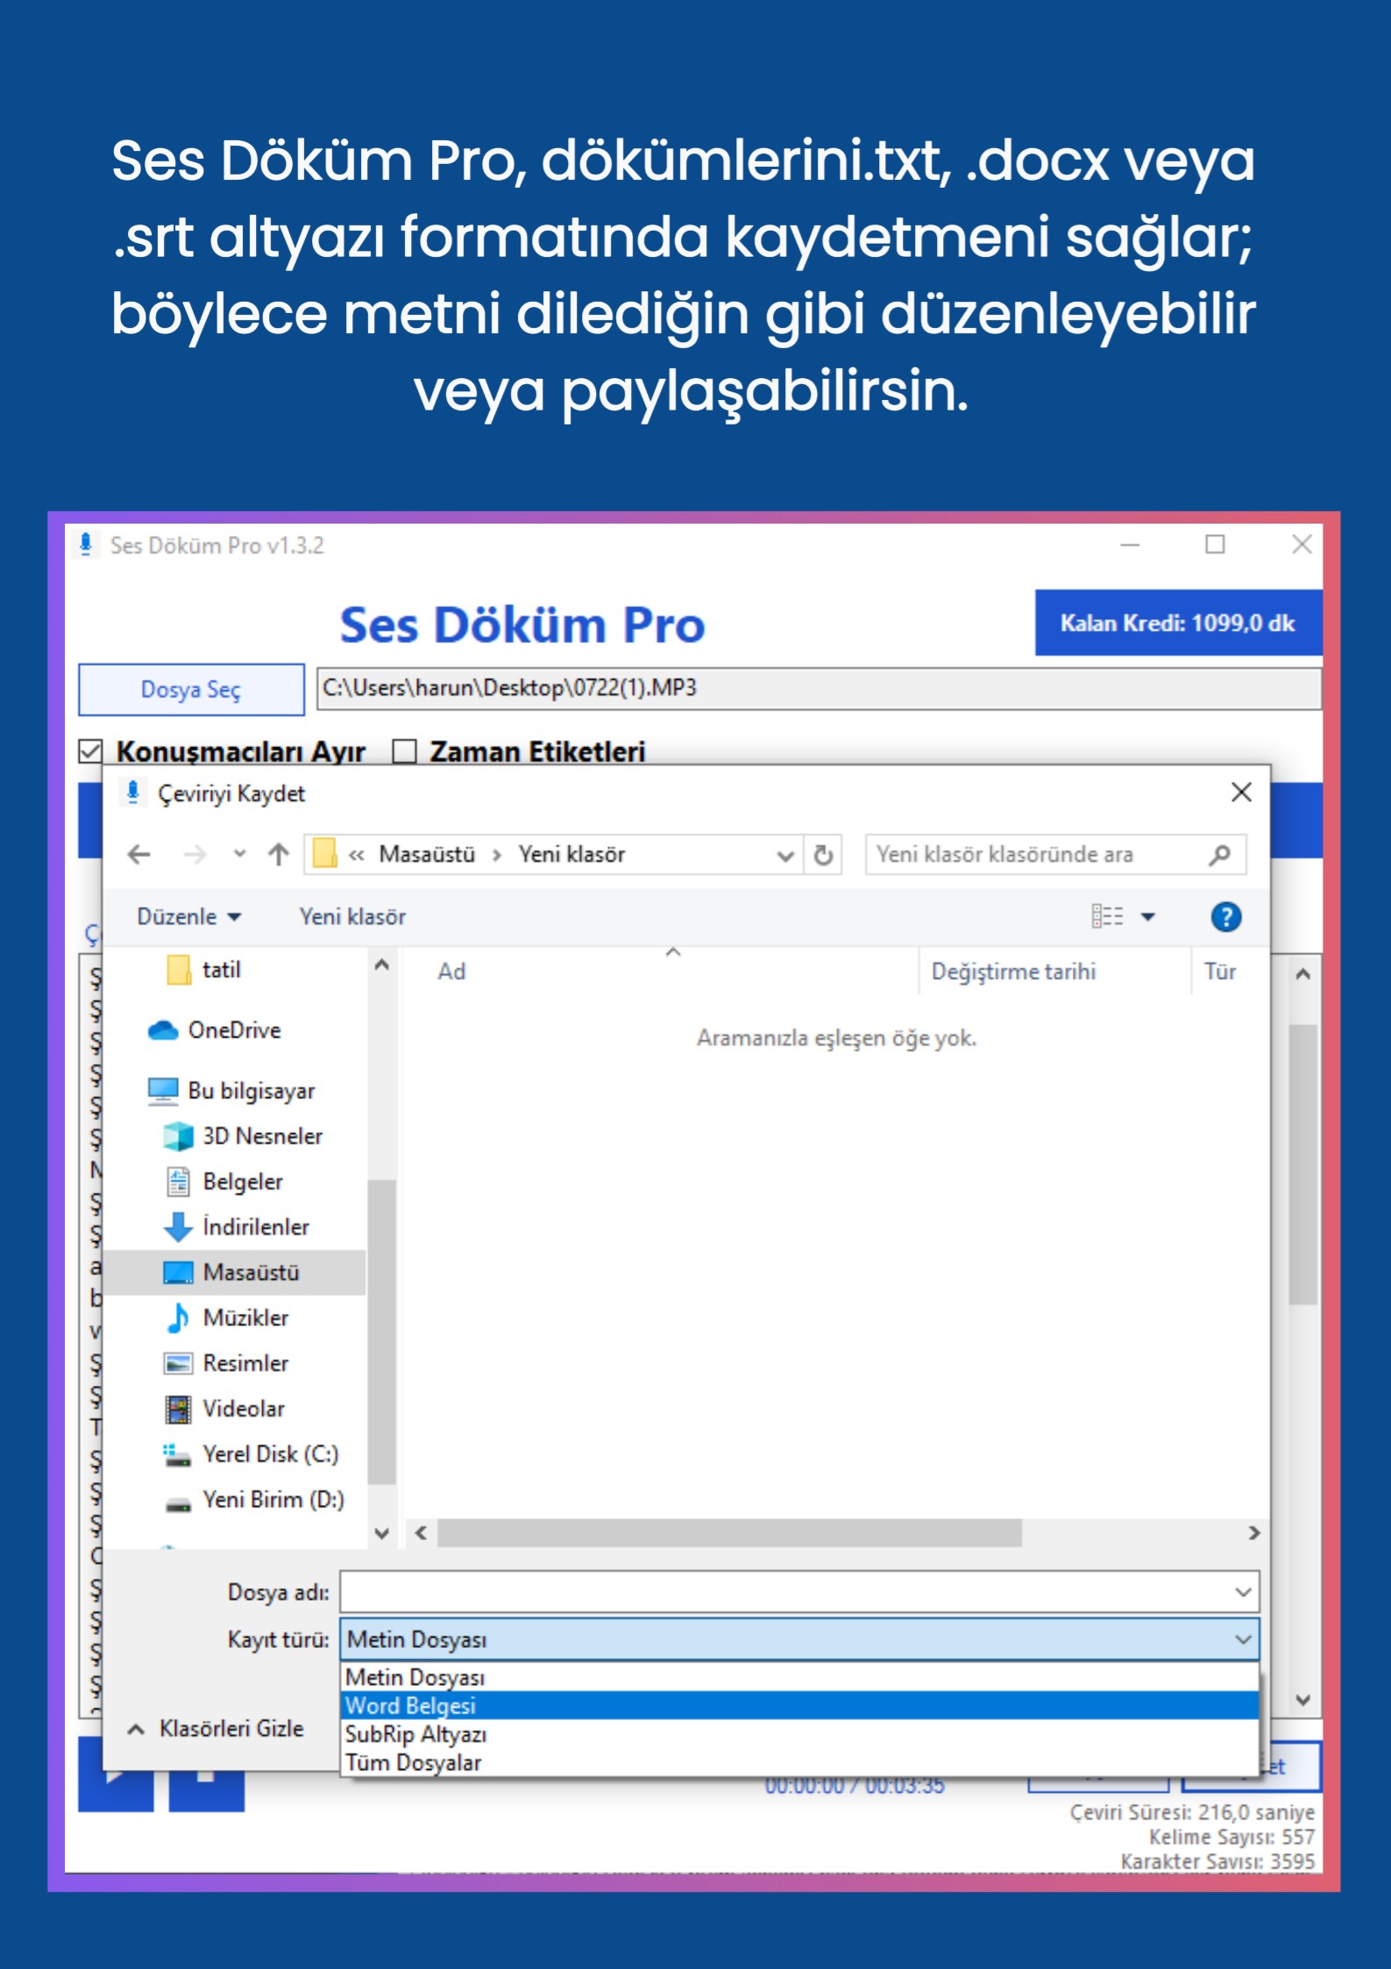Image resolution: width=1391 pixels, height=1969 pixels.
Task: Click the audio file path field
Action: [819, 688]
